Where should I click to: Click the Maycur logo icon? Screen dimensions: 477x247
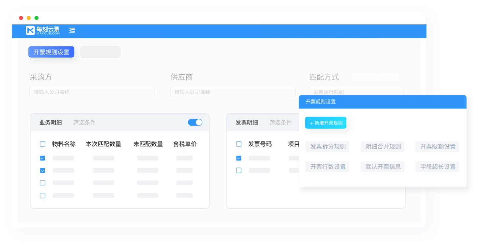click(30, 31)
